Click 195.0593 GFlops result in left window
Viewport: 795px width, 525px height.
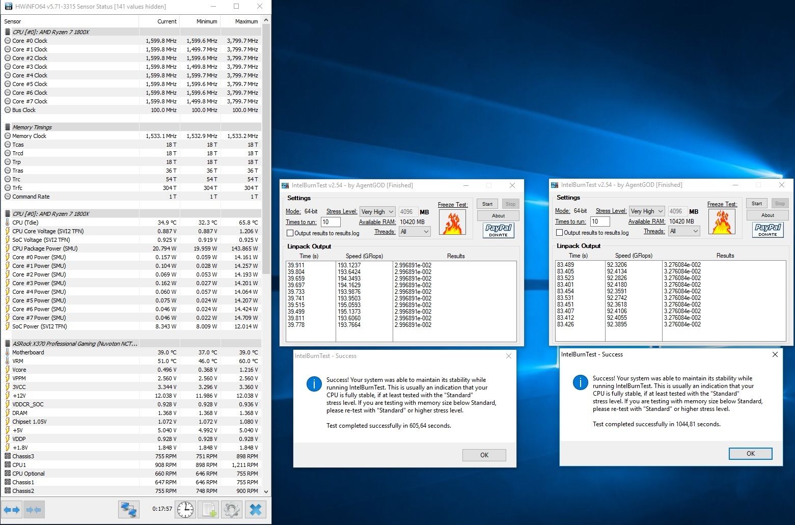pos(349,305)
